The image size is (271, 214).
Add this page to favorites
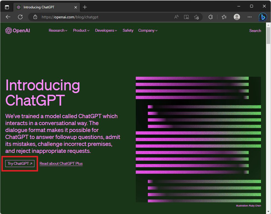click(196, 17)
